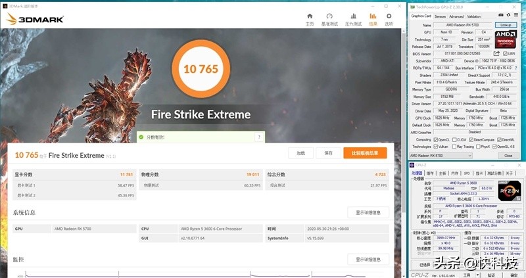The height and width of the screenshot is (278, 526).
Task: Click the 显卡分数 value 11 751
Action: pyautogui.click(x=126, y=174)
